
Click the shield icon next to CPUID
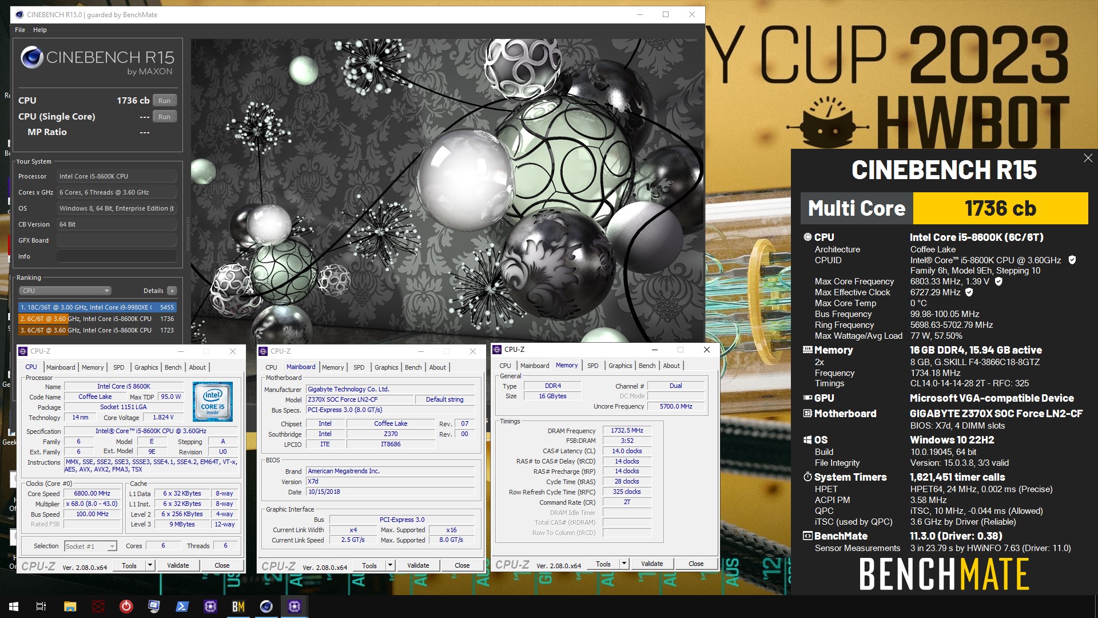point(1072,260)
